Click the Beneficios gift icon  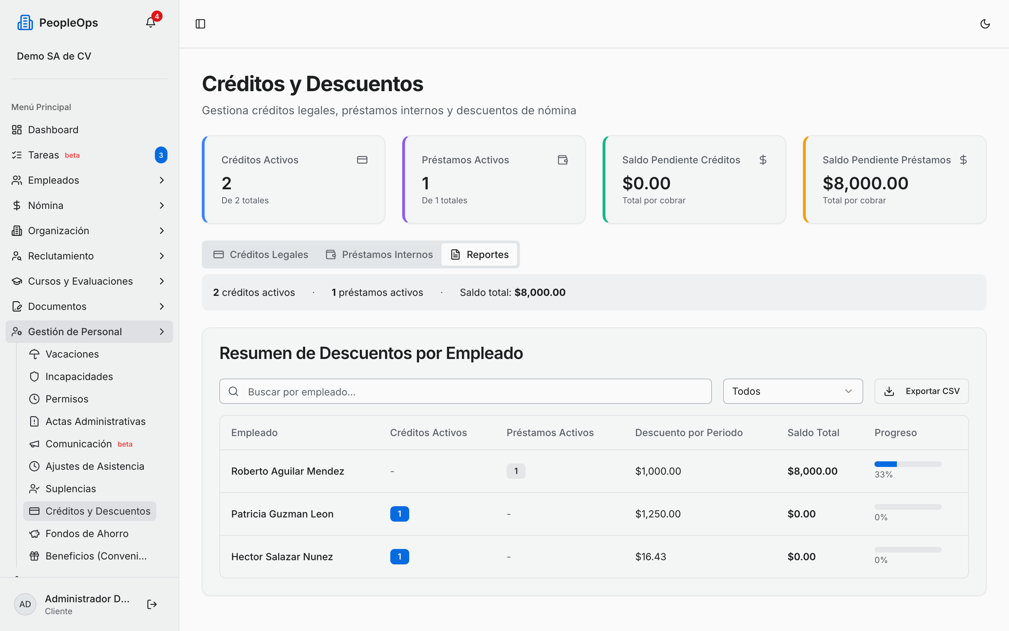34,556
